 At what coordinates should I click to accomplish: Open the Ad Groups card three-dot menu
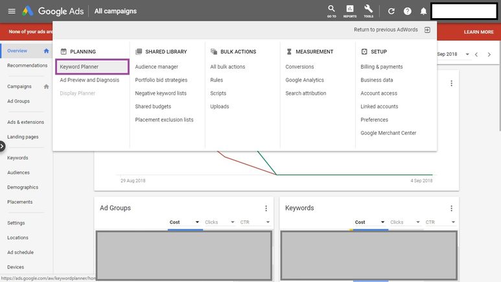tap(266, 209)
